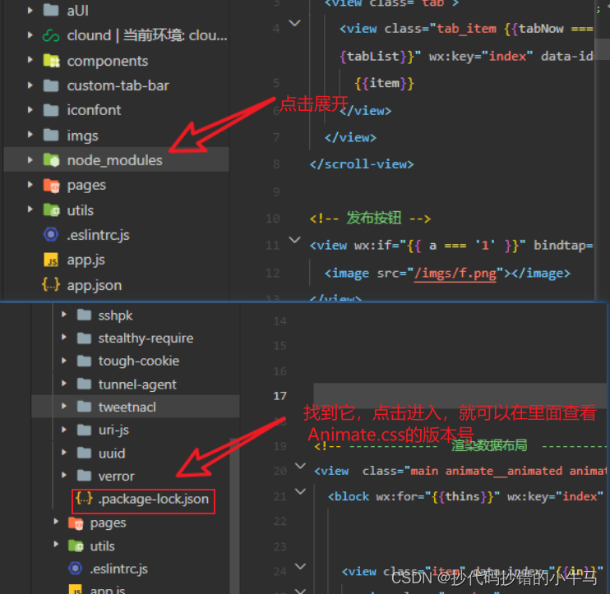Select the stealthy-require folder name
Image resolution: width=610 pixels, height=594 pixels.
[146, 338]
